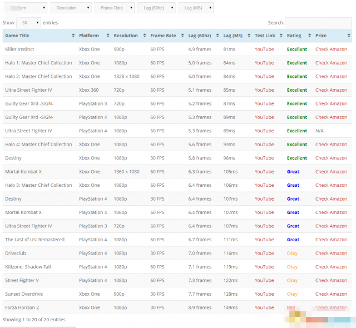Open YouTube link for Forza Horizon 2
The height and width of the screenshot is (328, 356).
coord(264,308)
